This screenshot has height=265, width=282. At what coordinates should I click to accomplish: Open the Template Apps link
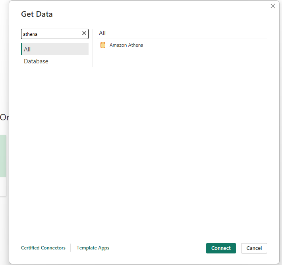pyautogui.click(x=93, y=248)
